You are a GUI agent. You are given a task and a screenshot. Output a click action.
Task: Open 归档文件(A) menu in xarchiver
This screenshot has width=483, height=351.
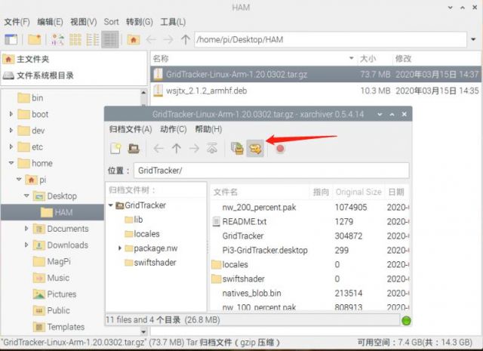131,129
